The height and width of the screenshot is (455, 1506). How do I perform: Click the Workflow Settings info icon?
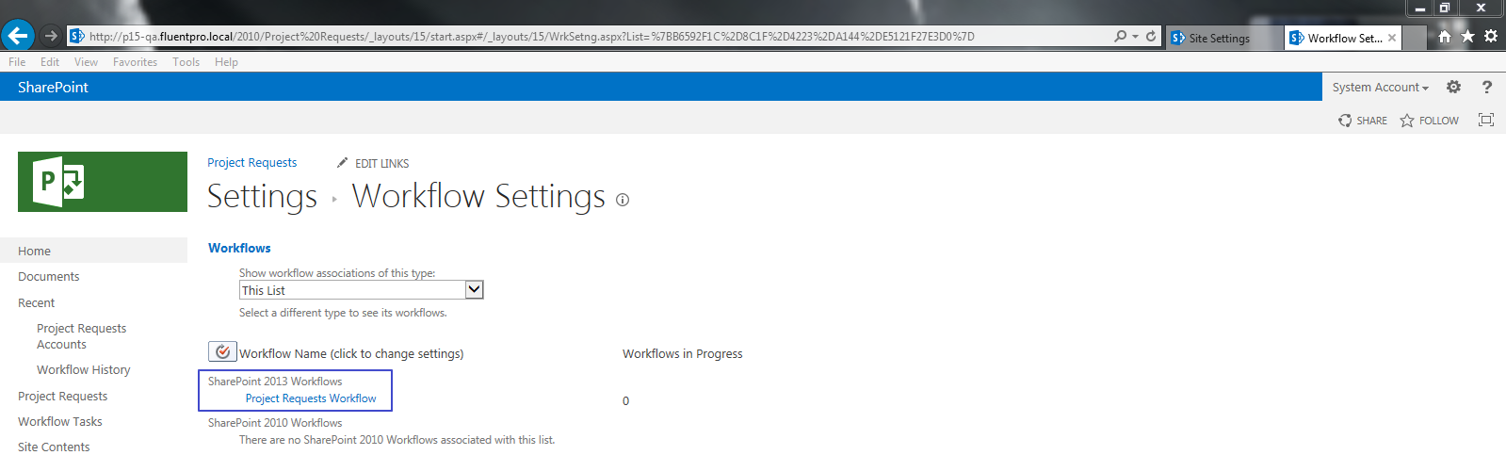click(623, 200)
